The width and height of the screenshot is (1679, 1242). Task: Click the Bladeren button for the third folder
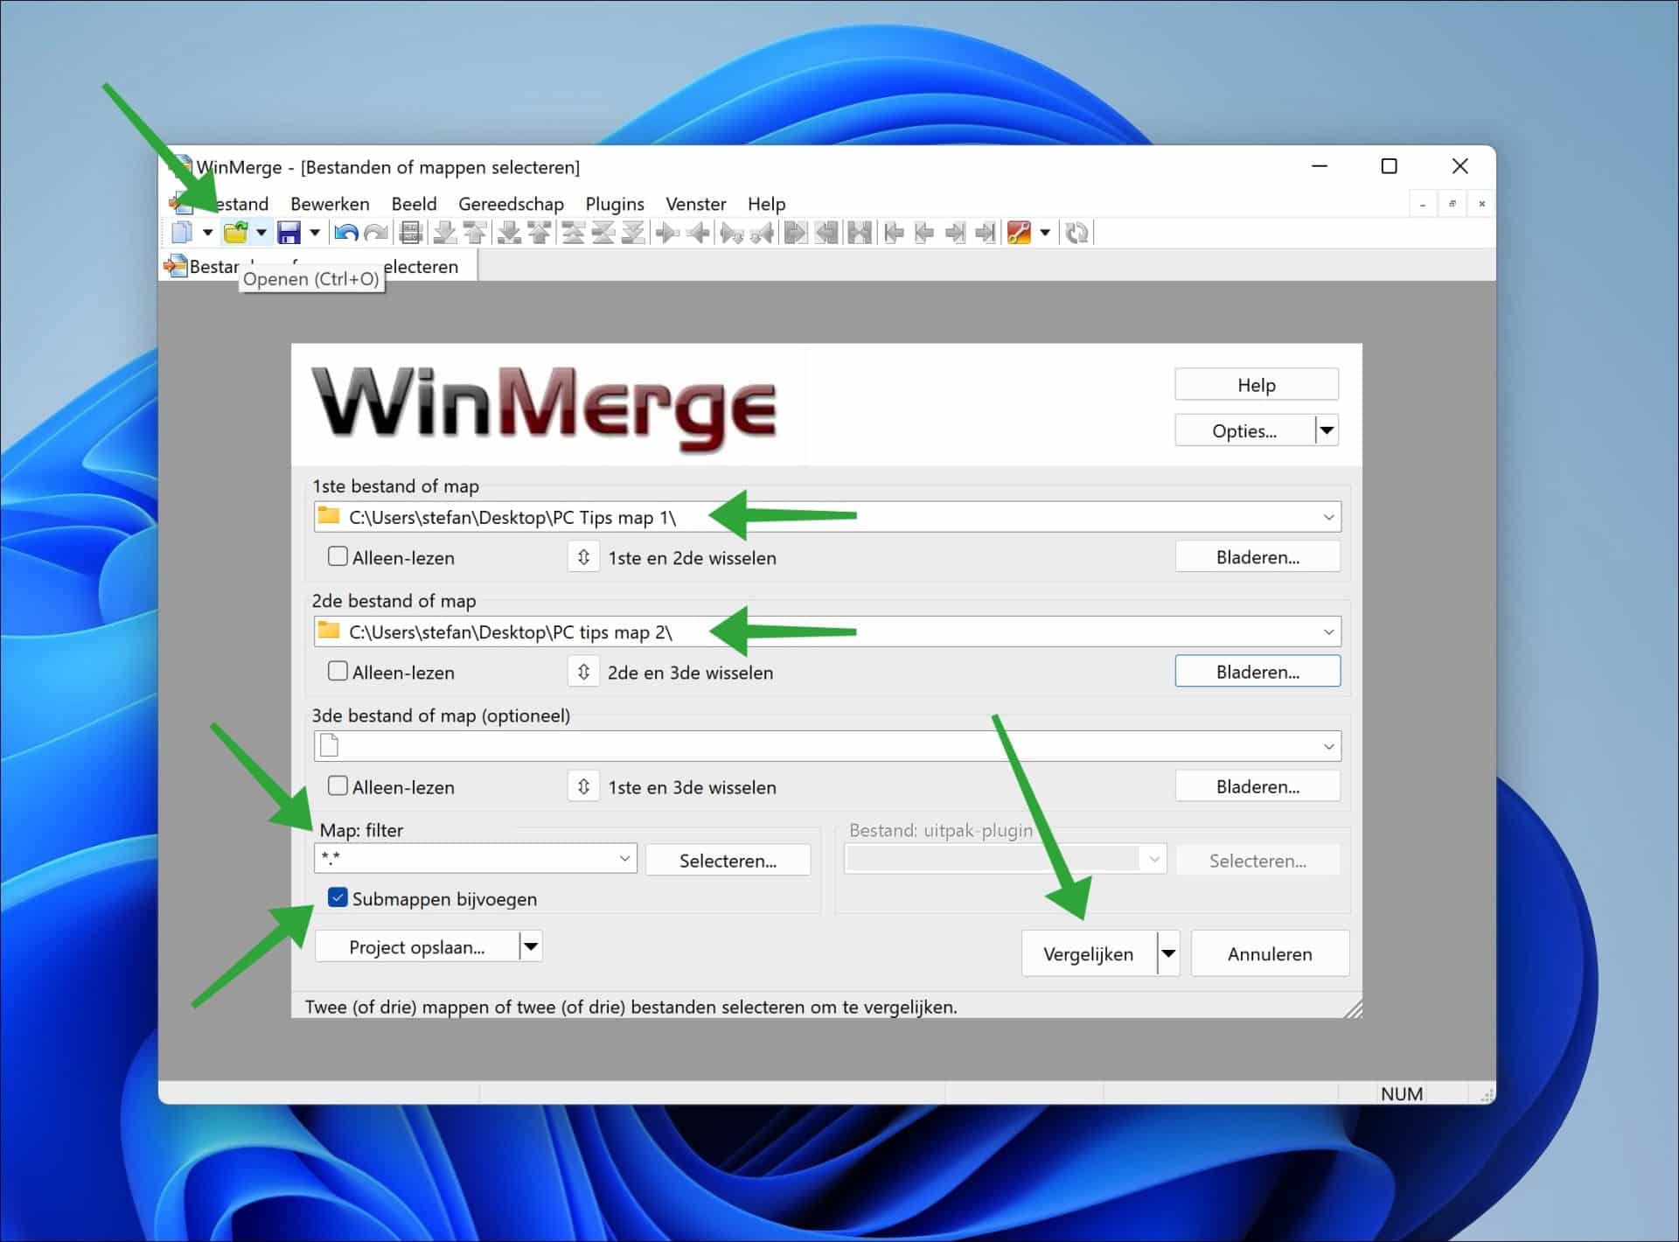pos(1258,785)
